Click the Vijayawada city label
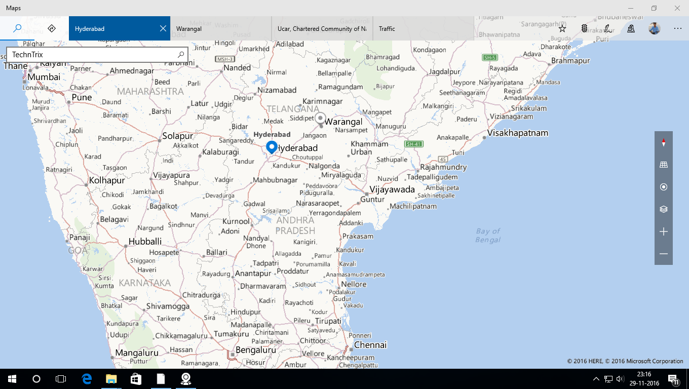The width and height of the screenshot is (689, 389). [x=392, y=189]
